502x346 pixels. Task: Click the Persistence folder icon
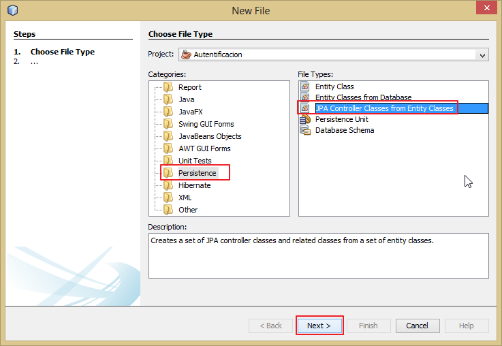(x=168, y=173)
